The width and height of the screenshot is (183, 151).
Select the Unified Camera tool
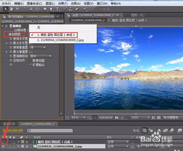(x=31, y=9)
